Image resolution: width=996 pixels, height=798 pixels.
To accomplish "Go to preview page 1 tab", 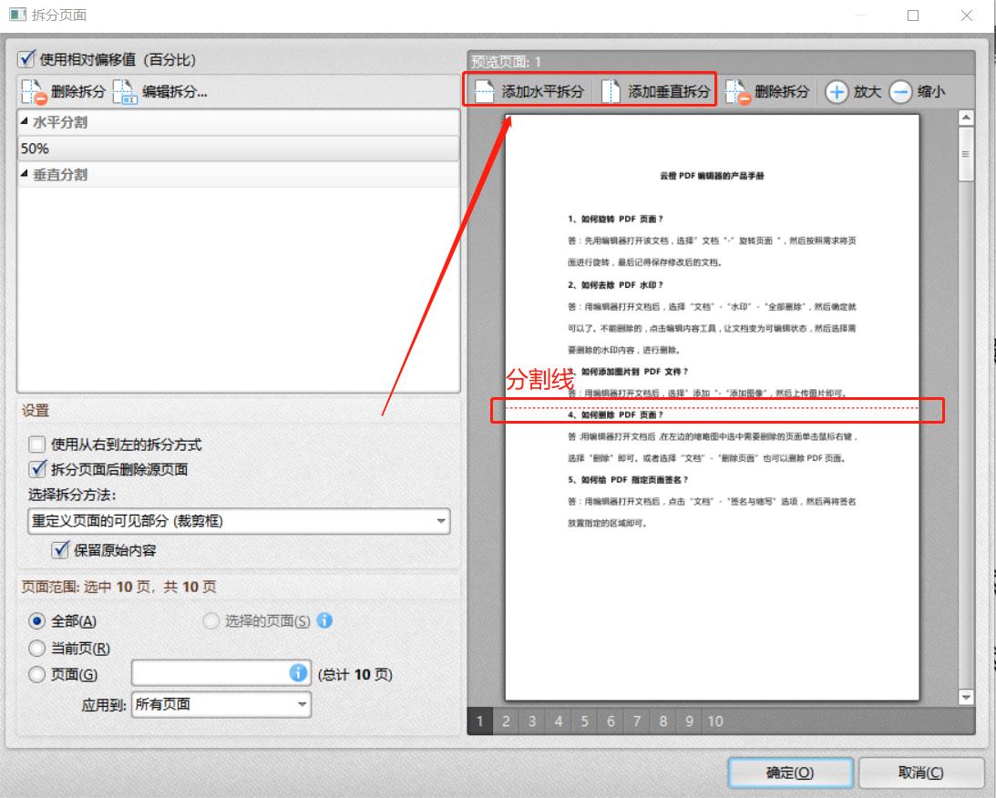I will coord(480,721).
